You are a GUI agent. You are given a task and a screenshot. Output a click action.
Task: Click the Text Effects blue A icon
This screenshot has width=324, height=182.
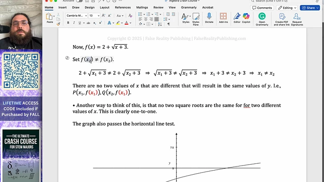pos(109,23)
